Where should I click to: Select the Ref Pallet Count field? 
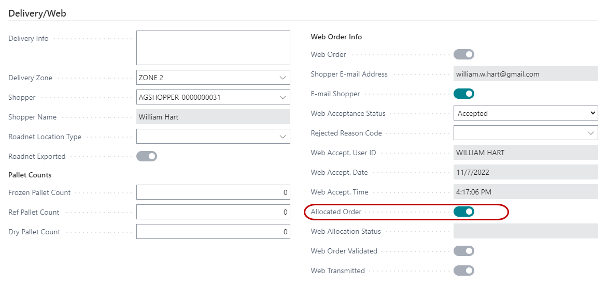click(213, 212)
